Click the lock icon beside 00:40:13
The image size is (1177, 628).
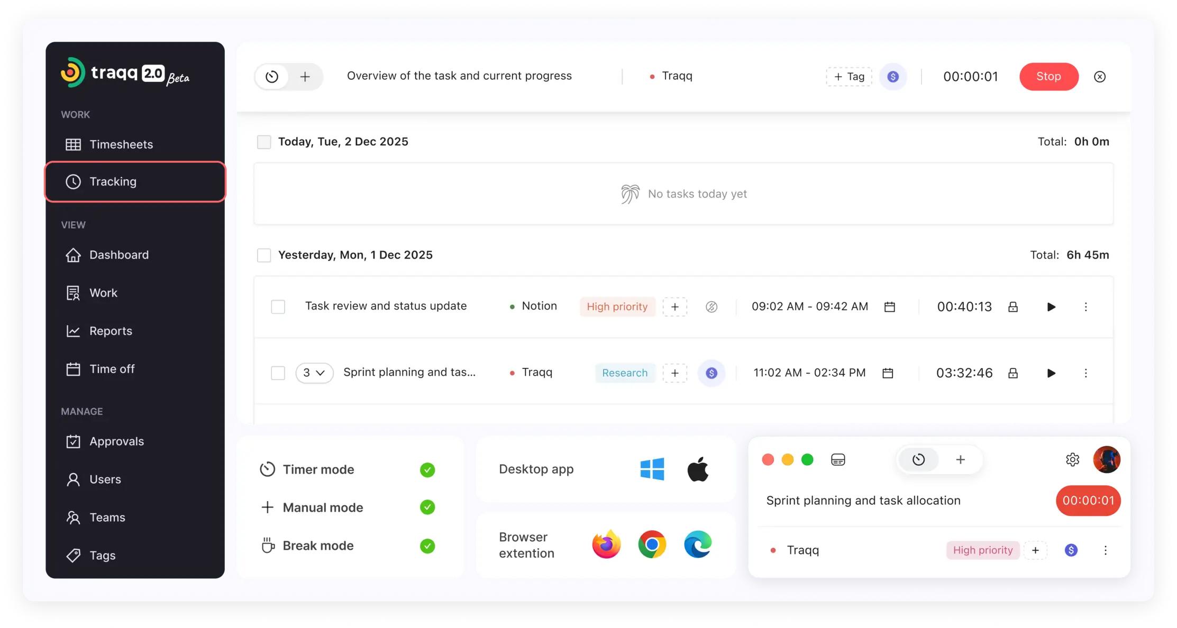pos(1012,307)
